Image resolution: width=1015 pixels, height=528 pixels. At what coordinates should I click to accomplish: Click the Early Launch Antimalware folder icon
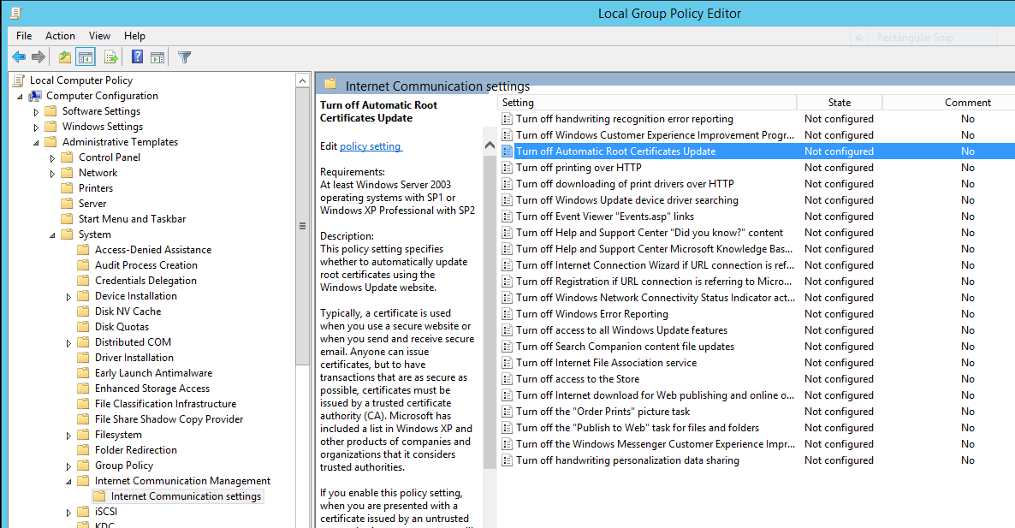pyautogui.click(x=83, y=373)
